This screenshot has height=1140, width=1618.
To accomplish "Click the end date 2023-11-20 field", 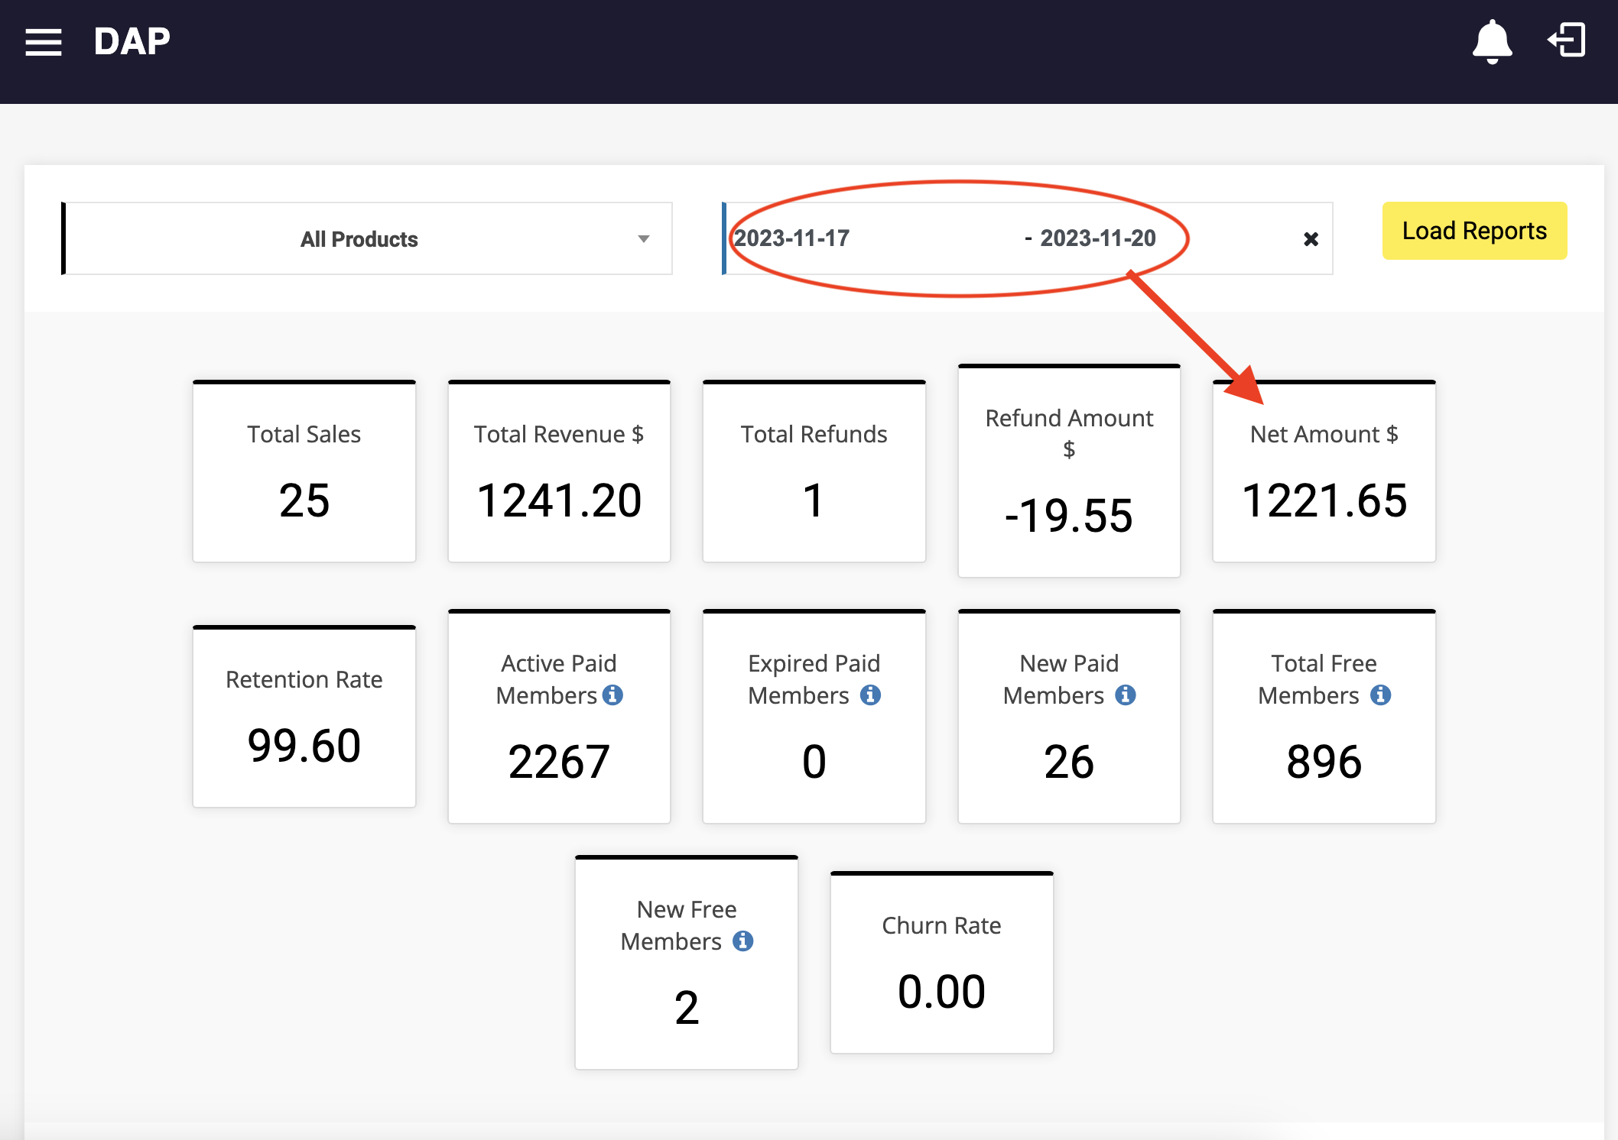I will 1097,238.
